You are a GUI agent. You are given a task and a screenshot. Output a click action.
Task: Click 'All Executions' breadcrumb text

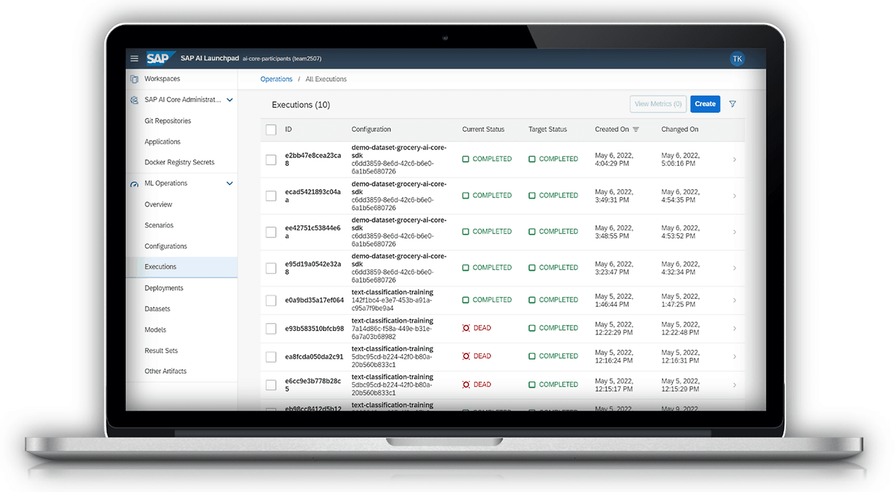click(x=326, y=79)
